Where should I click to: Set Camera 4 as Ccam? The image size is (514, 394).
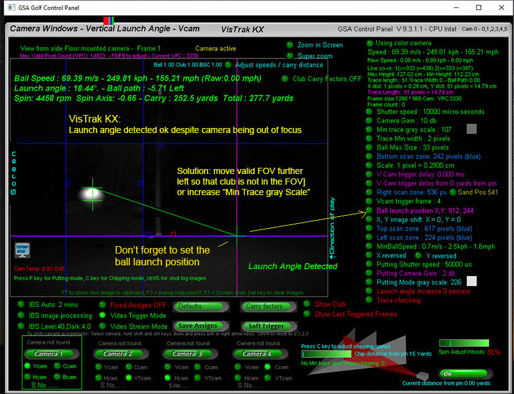coord(267,367)
